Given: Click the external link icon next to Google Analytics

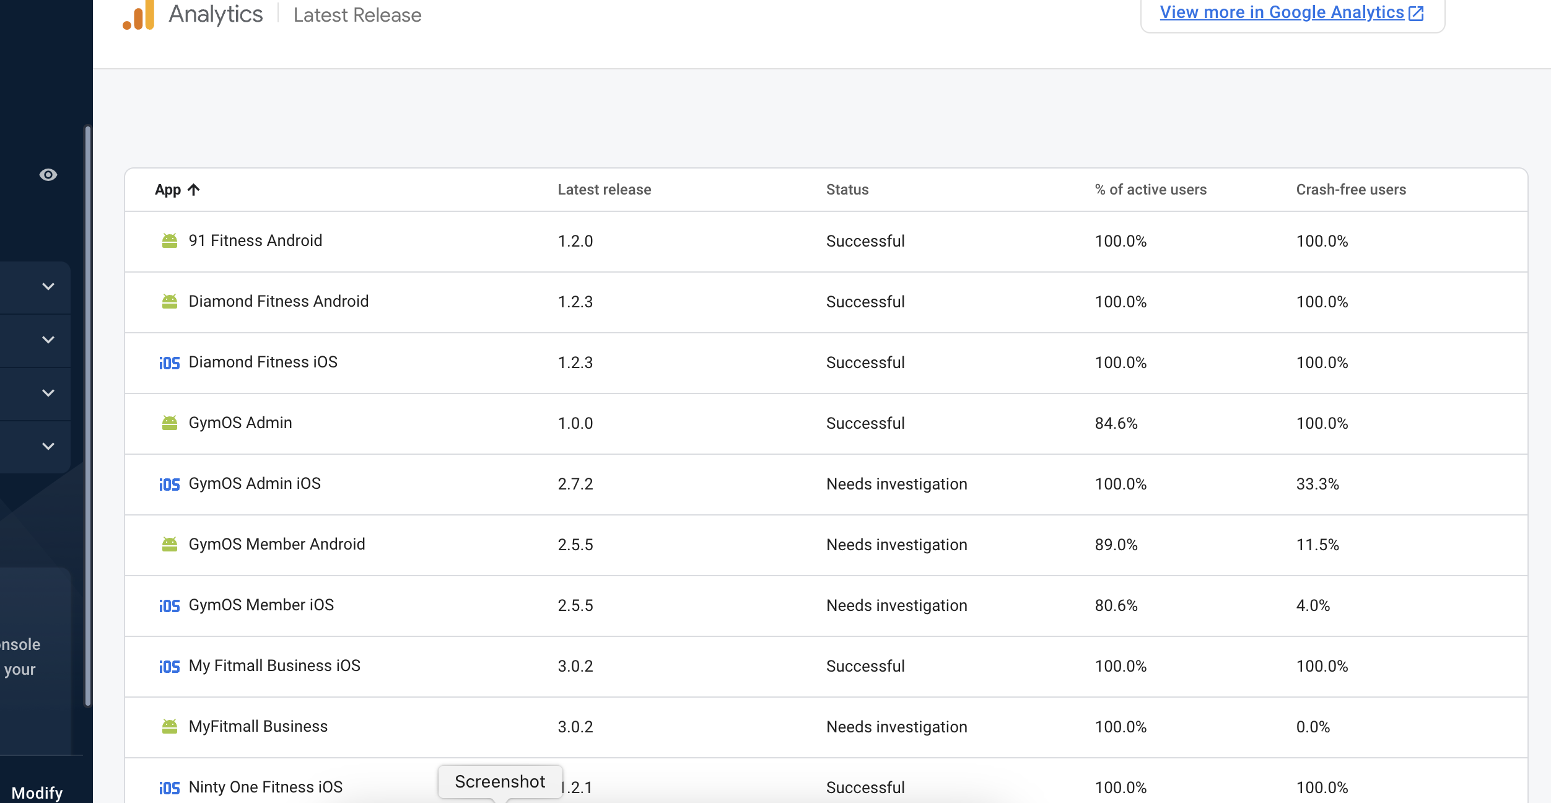Looking at the screenshot, I should pyautogui.click(x=1416, y=12).
